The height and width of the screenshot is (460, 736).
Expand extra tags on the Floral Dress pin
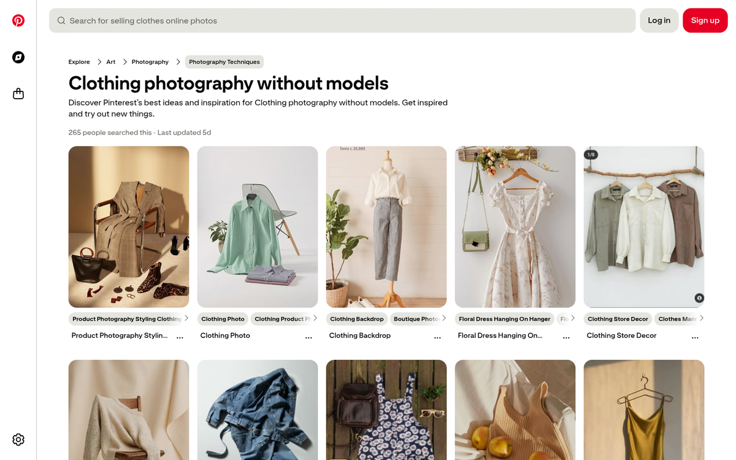click(572, 318)
